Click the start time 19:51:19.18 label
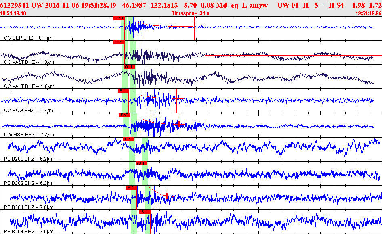Screen dimensions: 382x234 pyautogui.click(x=13, y=13)
